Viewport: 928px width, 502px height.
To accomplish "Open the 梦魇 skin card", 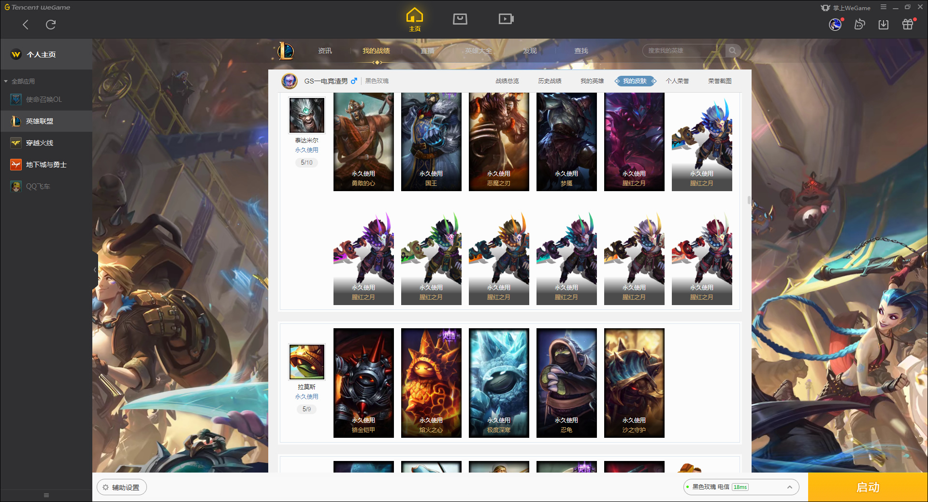I will tap(566, 142).
